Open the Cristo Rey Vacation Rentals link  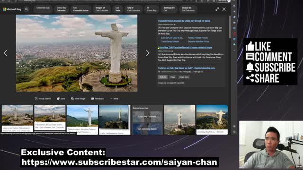(x=185, y=47)
